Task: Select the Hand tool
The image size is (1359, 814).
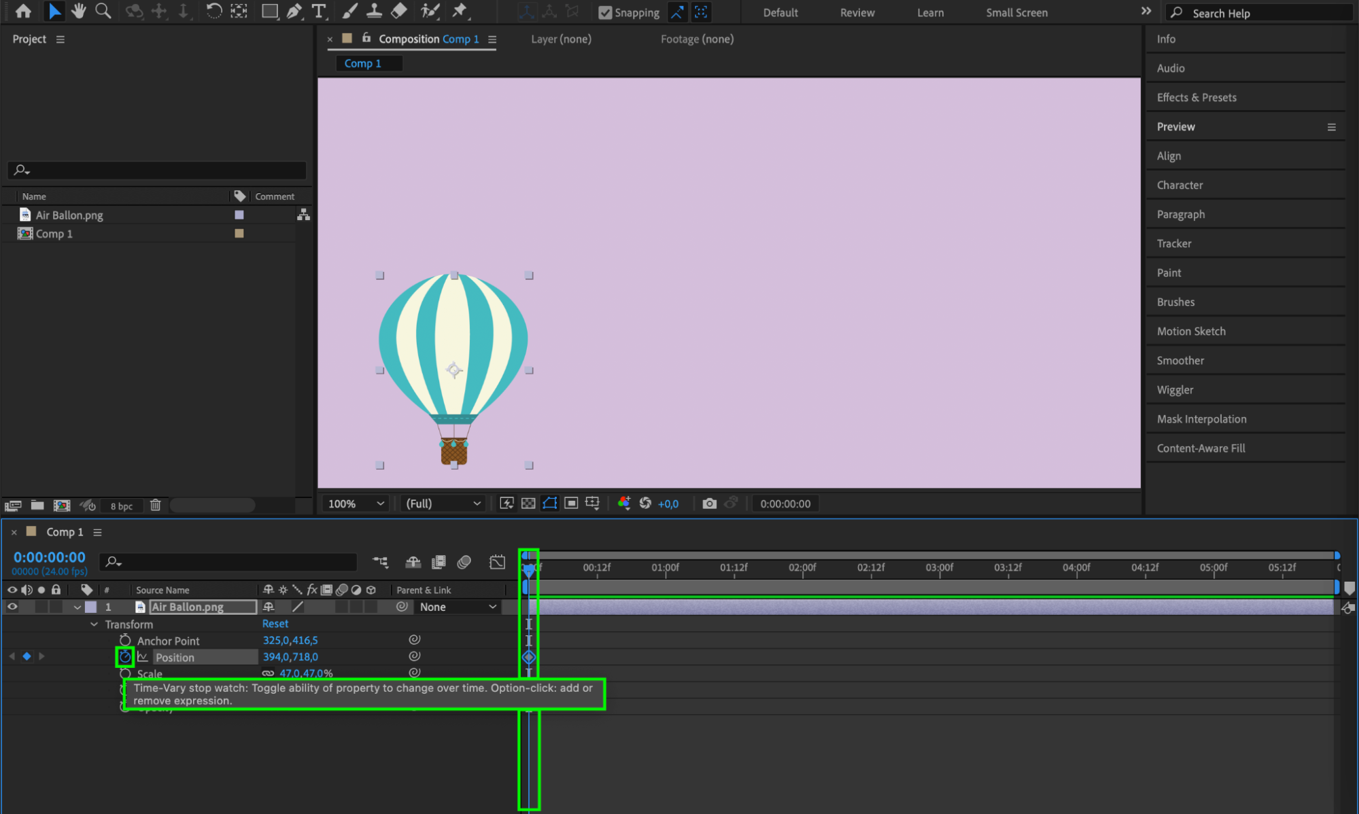Action: (x=79, y=12)
